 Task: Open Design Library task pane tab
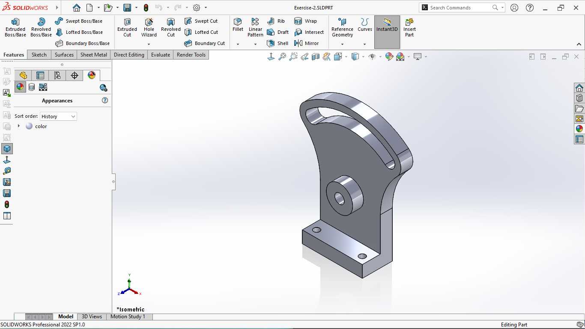(x=579, y=98)
